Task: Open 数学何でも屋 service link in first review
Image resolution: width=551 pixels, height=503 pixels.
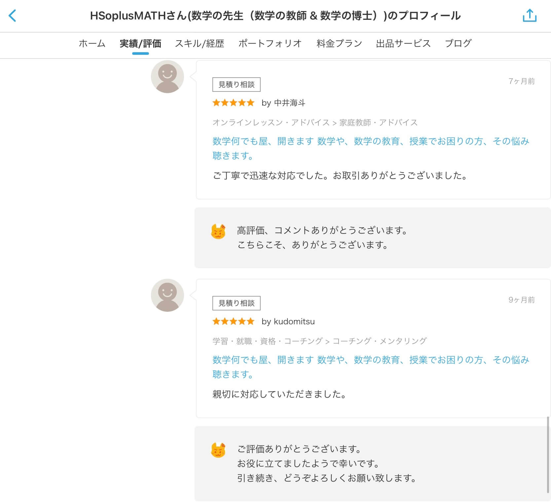Action: (371, 148)
